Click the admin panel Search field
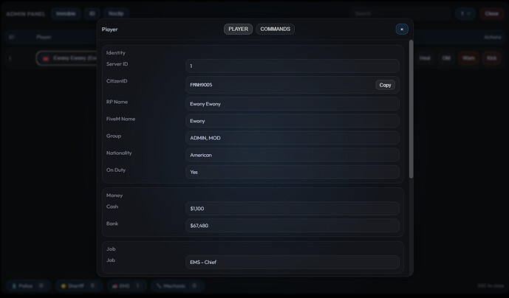The width and height of the screenshot is (509, 298). 400,13
